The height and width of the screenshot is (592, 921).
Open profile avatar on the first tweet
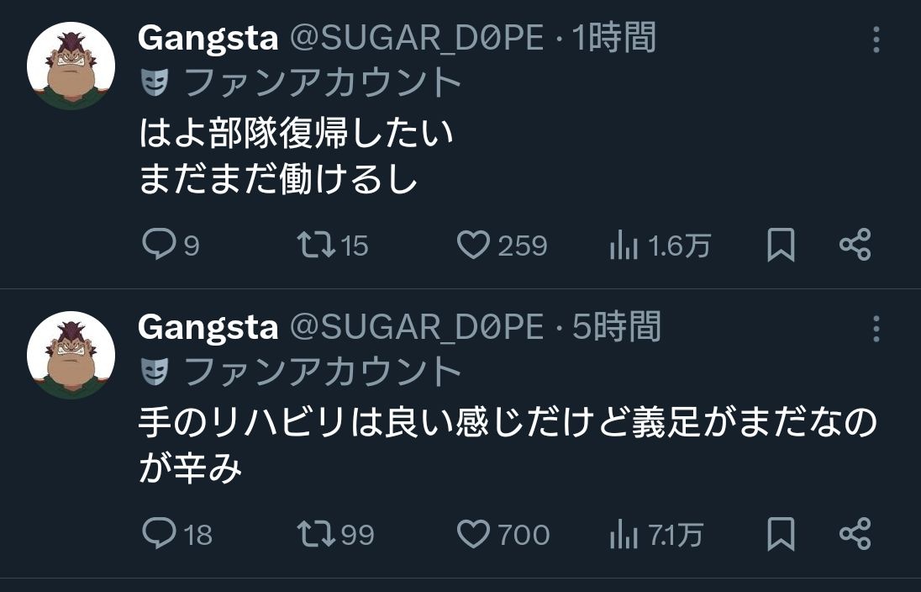tap(71, 66)
